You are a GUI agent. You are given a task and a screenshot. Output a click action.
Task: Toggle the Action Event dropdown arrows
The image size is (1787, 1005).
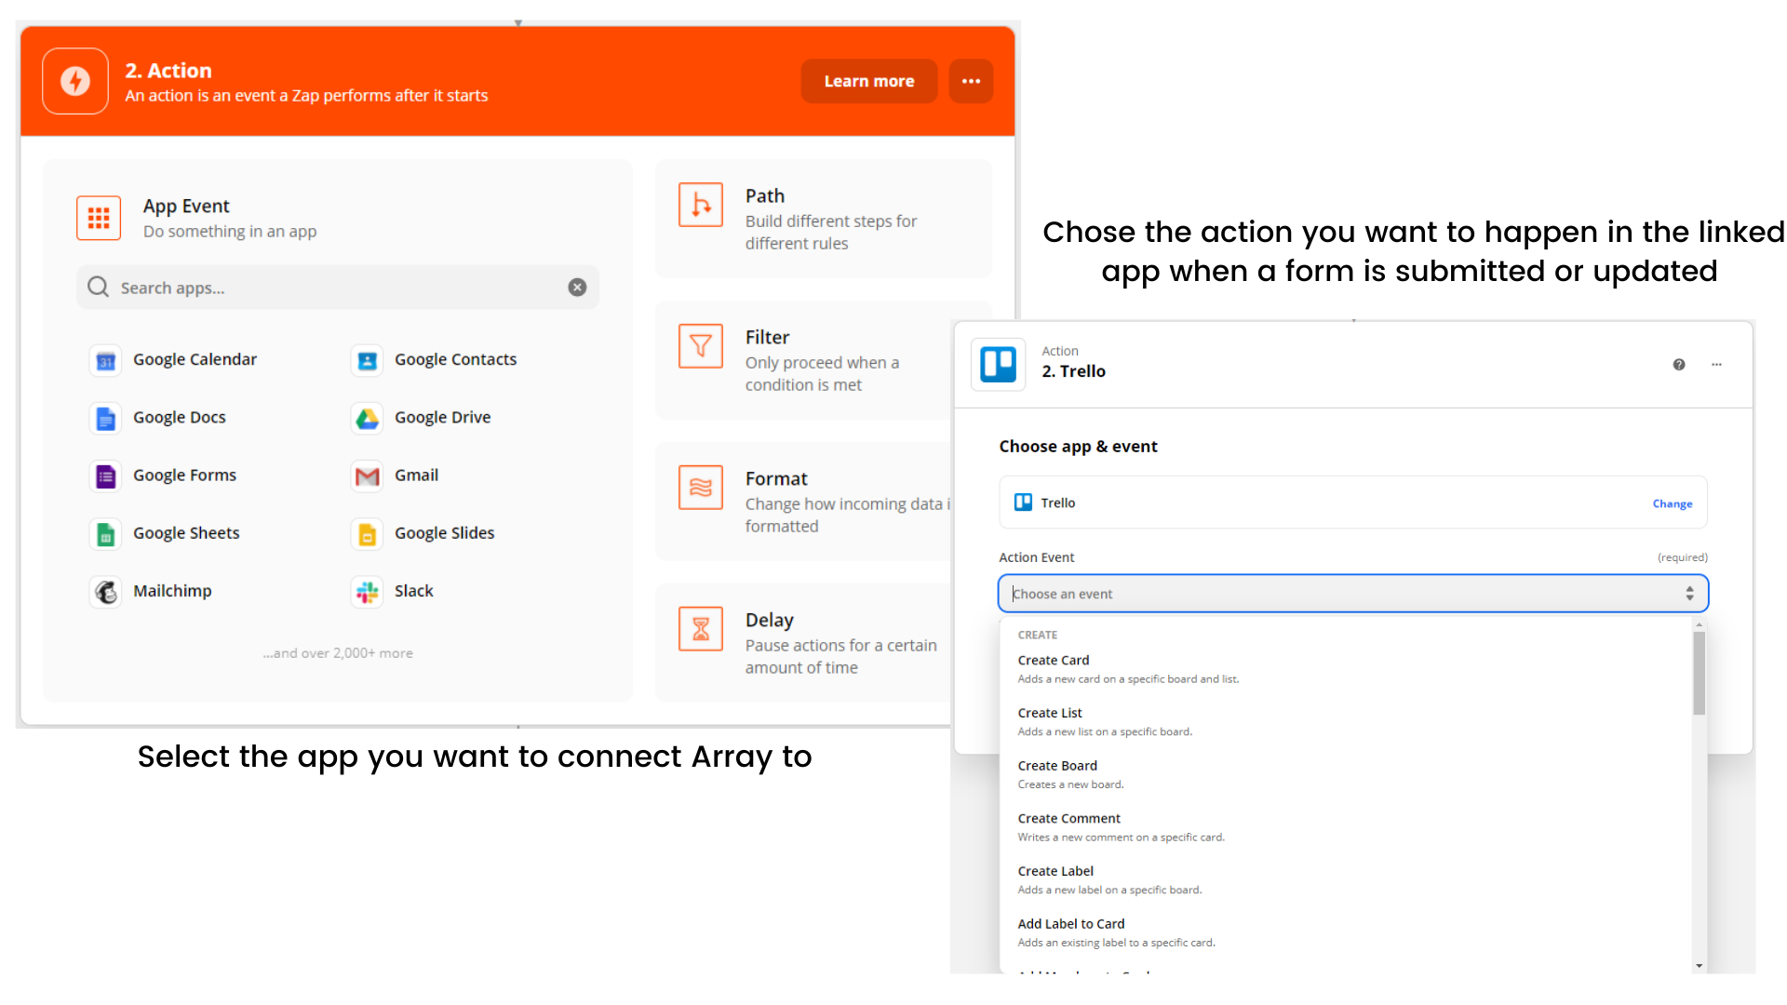(x=1689, y=594)
